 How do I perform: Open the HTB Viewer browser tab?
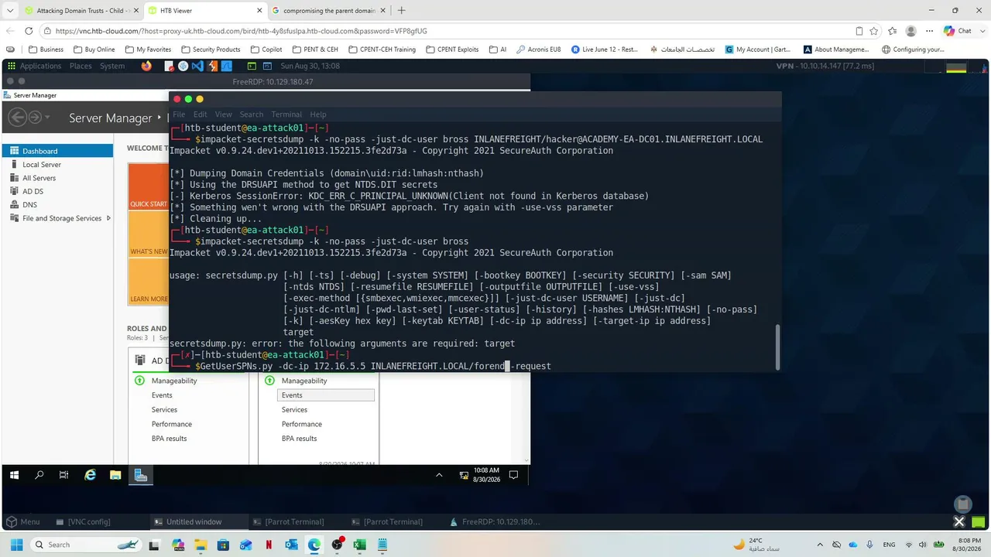click(x=205, y=11)
